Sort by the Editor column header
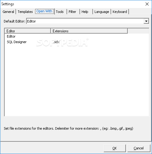 pos(28,31)
